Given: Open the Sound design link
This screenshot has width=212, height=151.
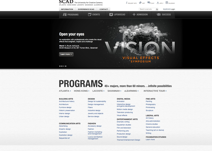Looking at the screenshot, I should [122, 137].
